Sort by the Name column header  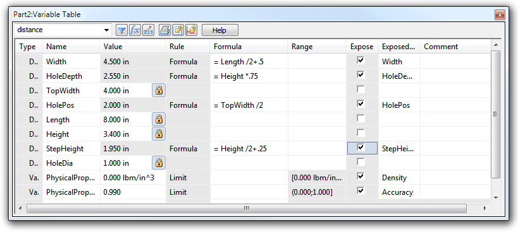[71, 47]
